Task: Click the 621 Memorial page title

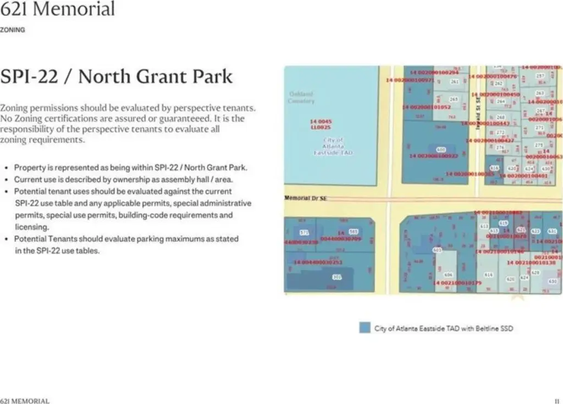Action: tap(57, 9)
